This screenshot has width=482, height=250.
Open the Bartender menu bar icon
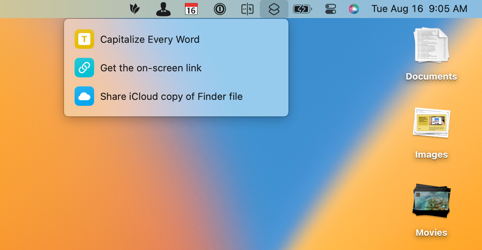click(x=162, y=9)
